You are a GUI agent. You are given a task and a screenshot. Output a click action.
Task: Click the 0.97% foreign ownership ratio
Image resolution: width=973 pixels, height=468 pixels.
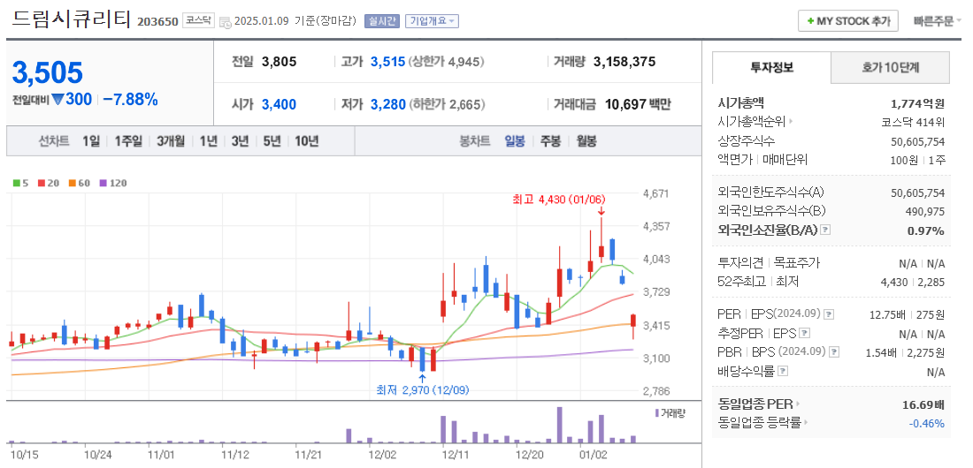point(927,230)
